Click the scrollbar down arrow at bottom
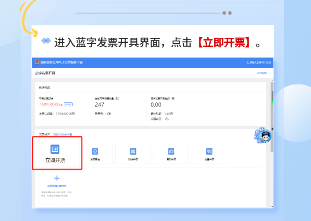This screenshot has width=311, height=221. click(x=272, y=207)
